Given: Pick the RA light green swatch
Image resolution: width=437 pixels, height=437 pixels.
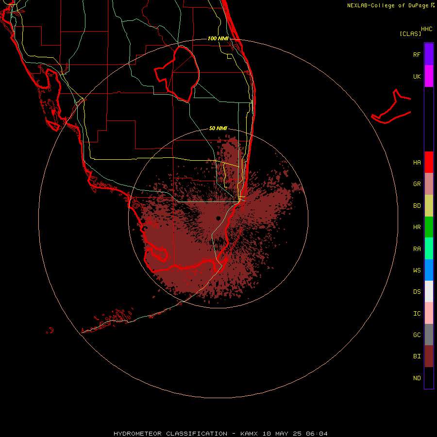Looking at the screenshot, I should point(429,249).
